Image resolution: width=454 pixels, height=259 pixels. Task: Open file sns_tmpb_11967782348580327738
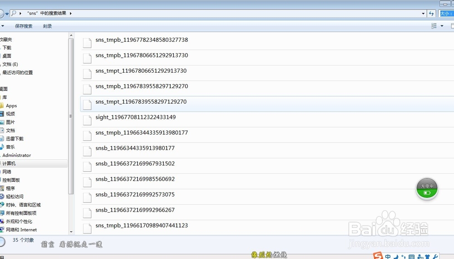click(x=142, y=40)
